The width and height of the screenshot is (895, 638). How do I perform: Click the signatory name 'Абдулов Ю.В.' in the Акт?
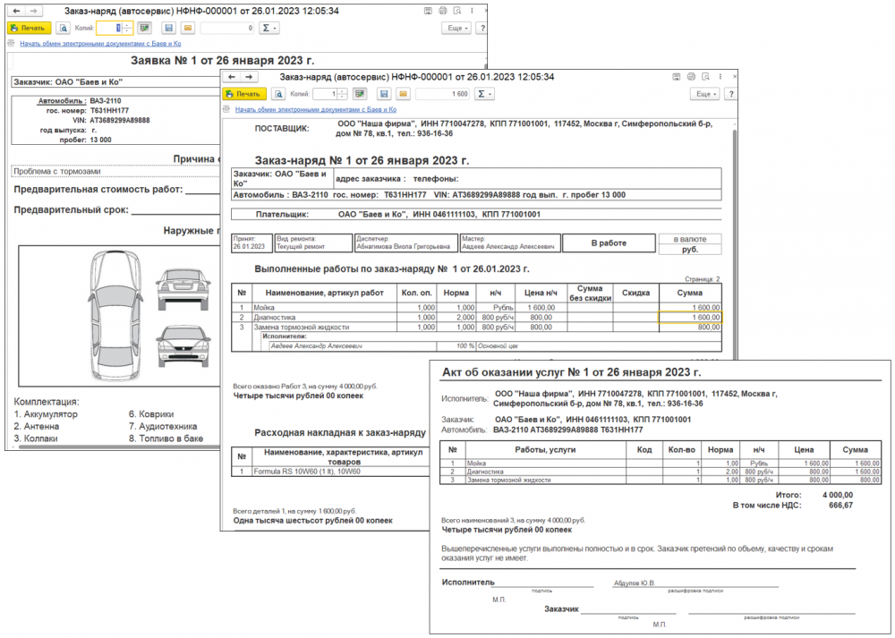[x=635, y=583]
